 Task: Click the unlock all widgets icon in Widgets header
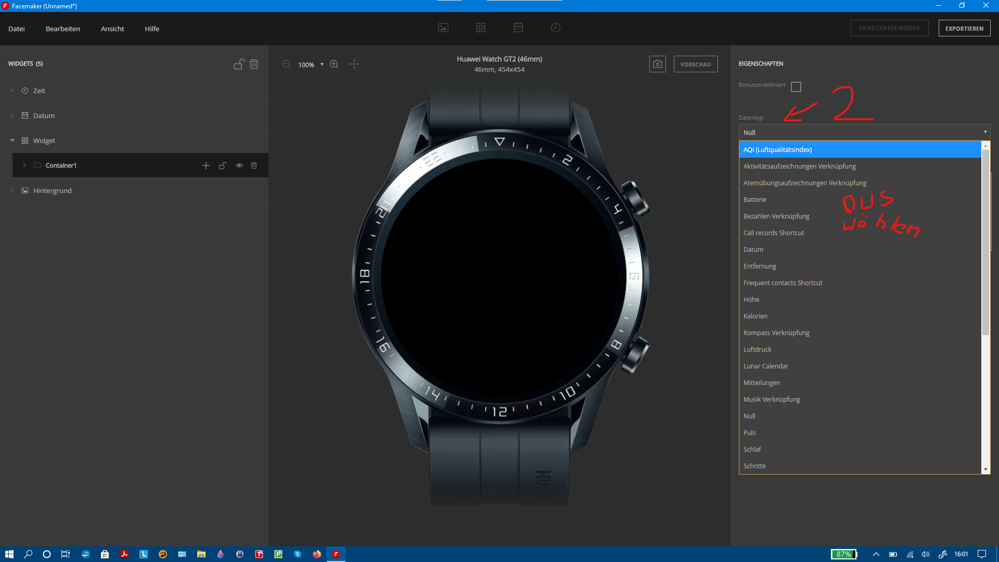[x=239, y=64]
